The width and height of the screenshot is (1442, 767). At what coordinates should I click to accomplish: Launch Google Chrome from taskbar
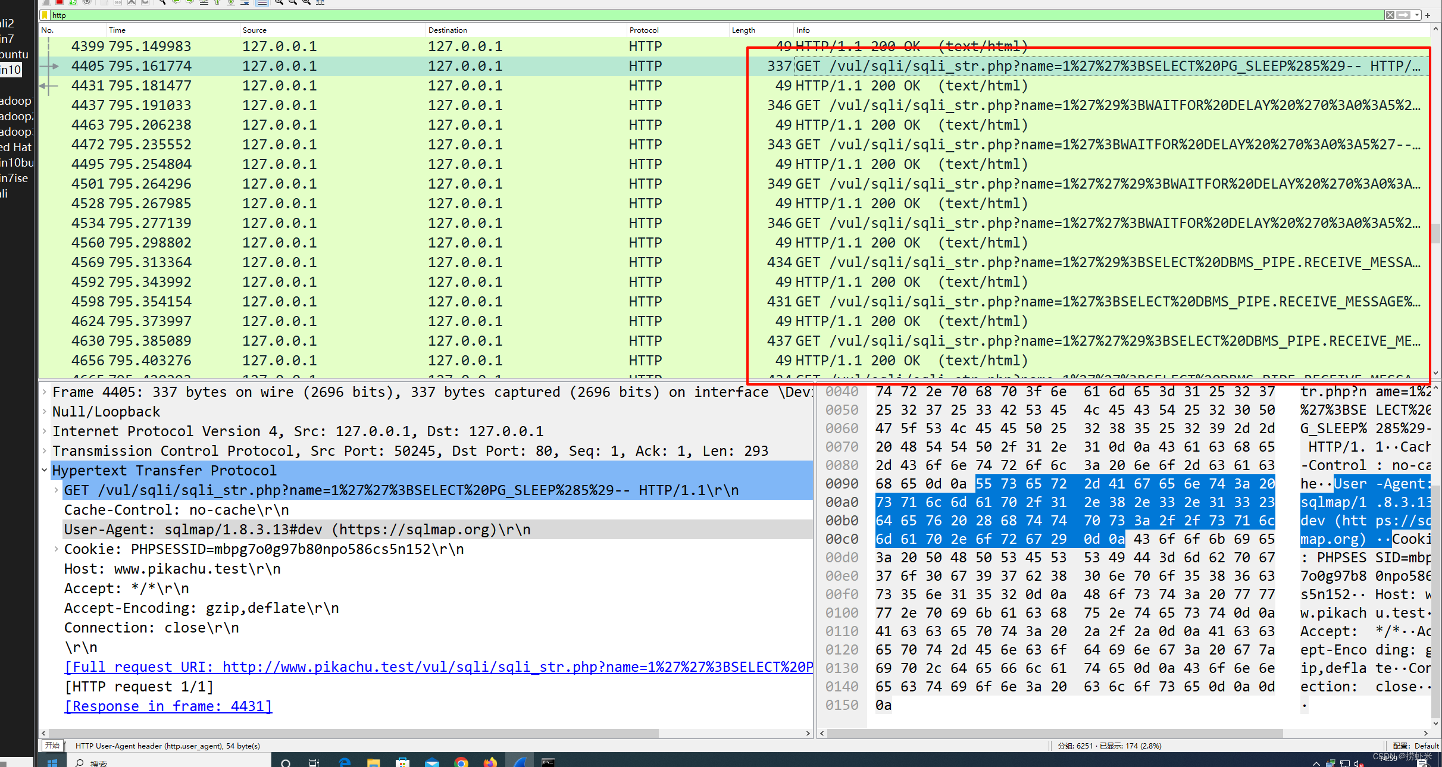(461, 762)
